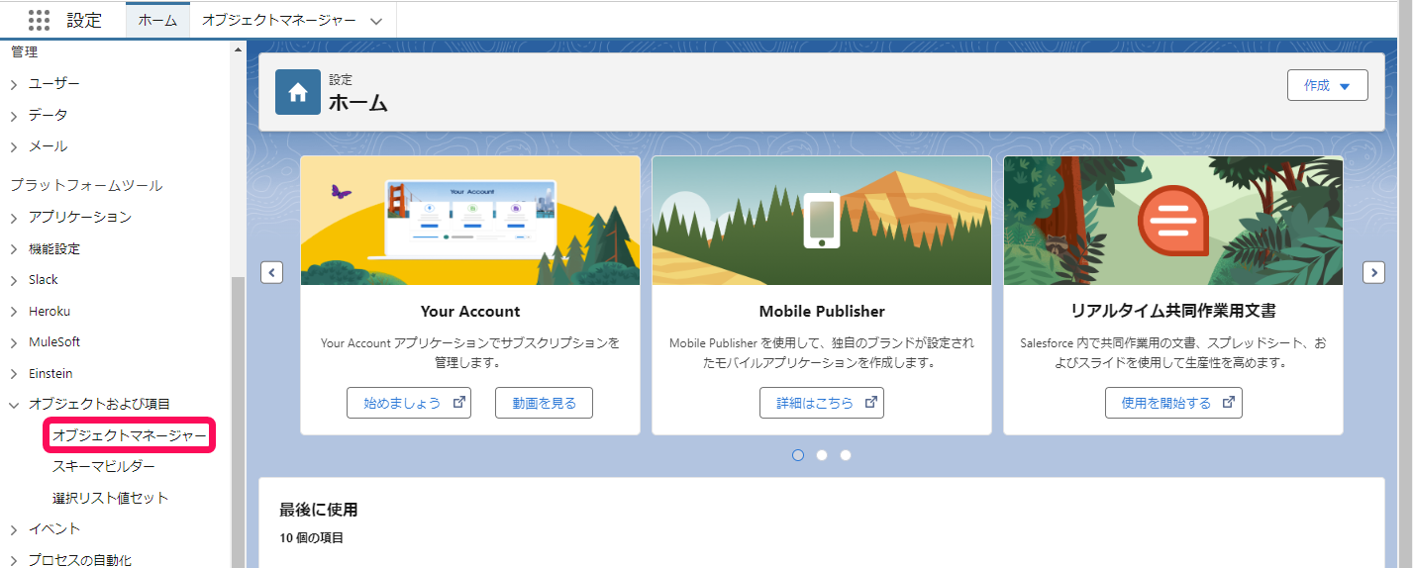Open the 作成 dropdown button
This screenshot has height=568, width=1413.
pyautogui.click(x=1327, y=85)
